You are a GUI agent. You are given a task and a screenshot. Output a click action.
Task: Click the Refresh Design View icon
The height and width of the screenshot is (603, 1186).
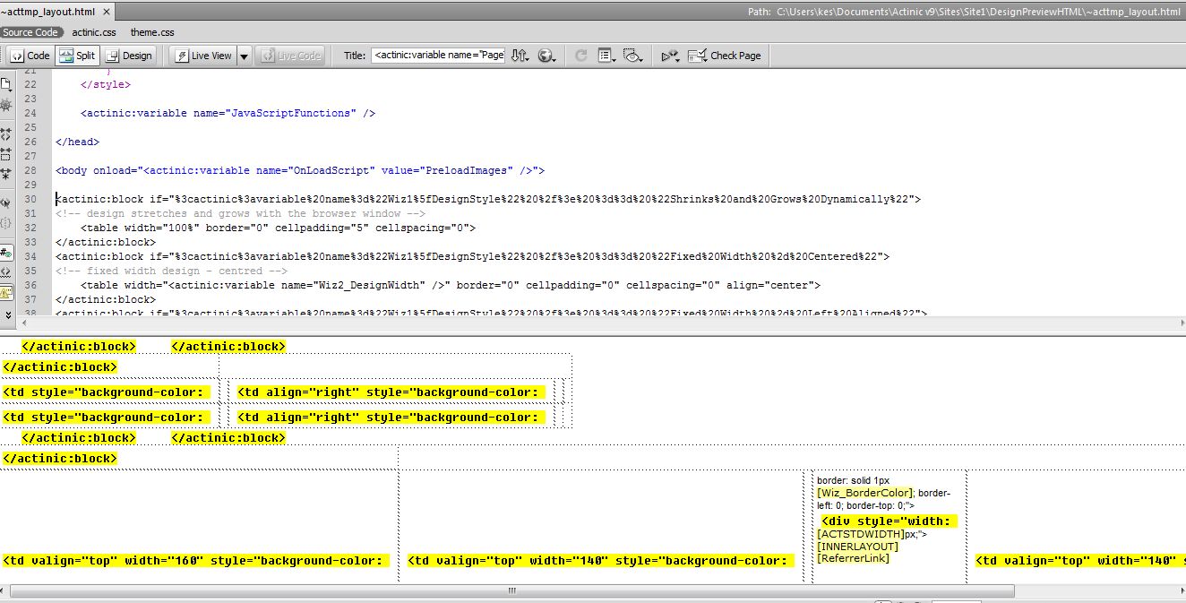[x=580, y=56]
